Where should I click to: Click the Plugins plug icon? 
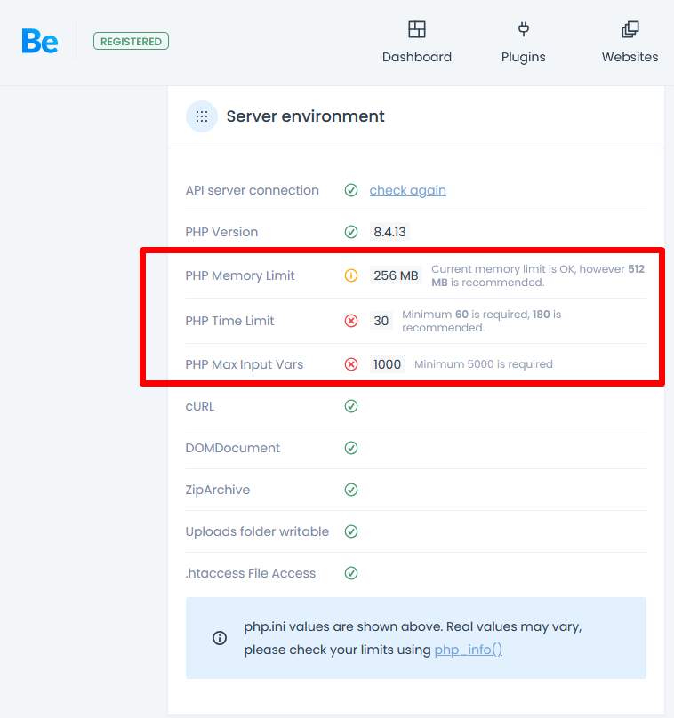[524, 29]
